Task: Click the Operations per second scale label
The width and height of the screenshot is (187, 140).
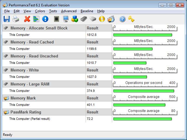Action: click(x=144, y=83)
